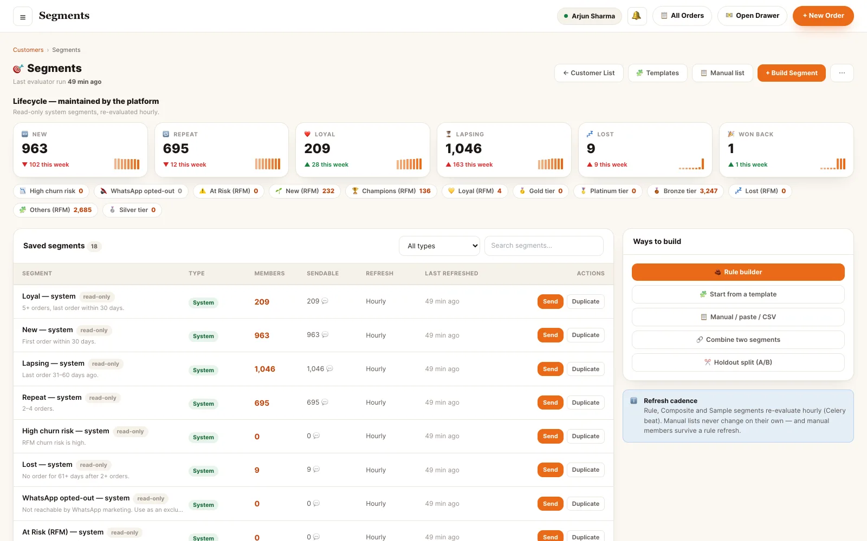Open Loyal — system segment name
The height and width of the screenshot is (541, 867).
click(x=49, y=296)
